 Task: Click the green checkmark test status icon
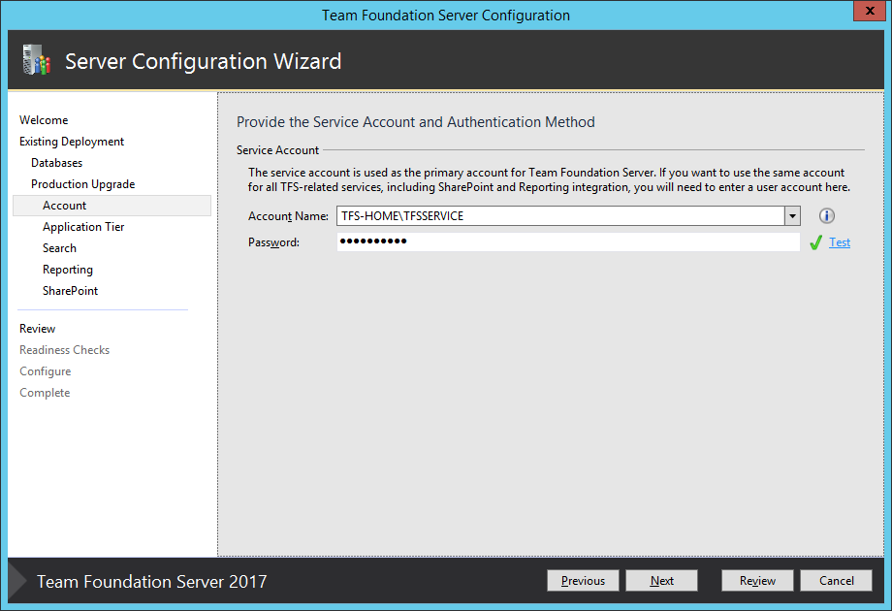[815, 242]
